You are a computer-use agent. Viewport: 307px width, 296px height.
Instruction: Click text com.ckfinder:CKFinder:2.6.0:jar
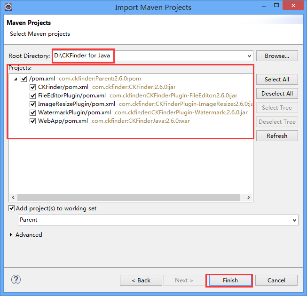pos(134,87)
